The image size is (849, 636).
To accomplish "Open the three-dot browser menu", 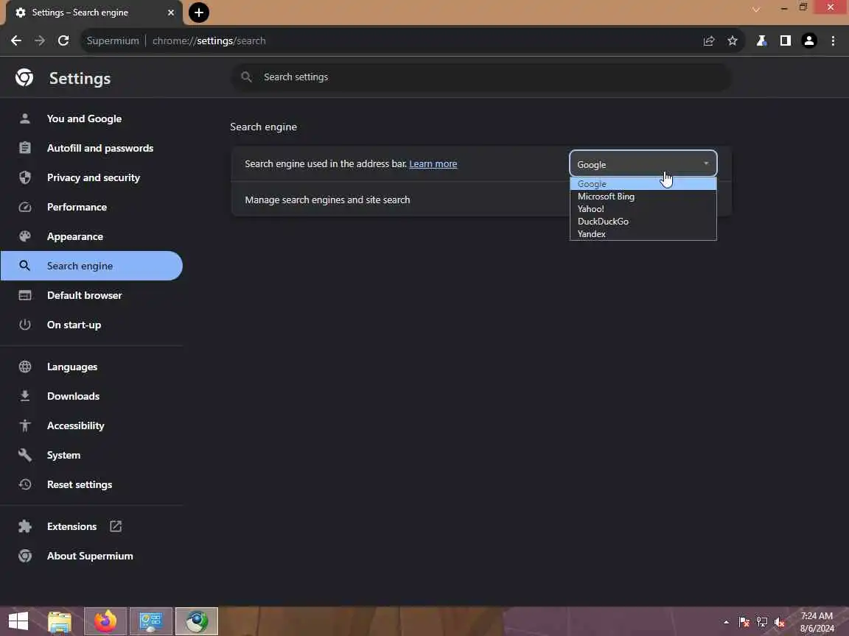I will click(x=833, y=40).
